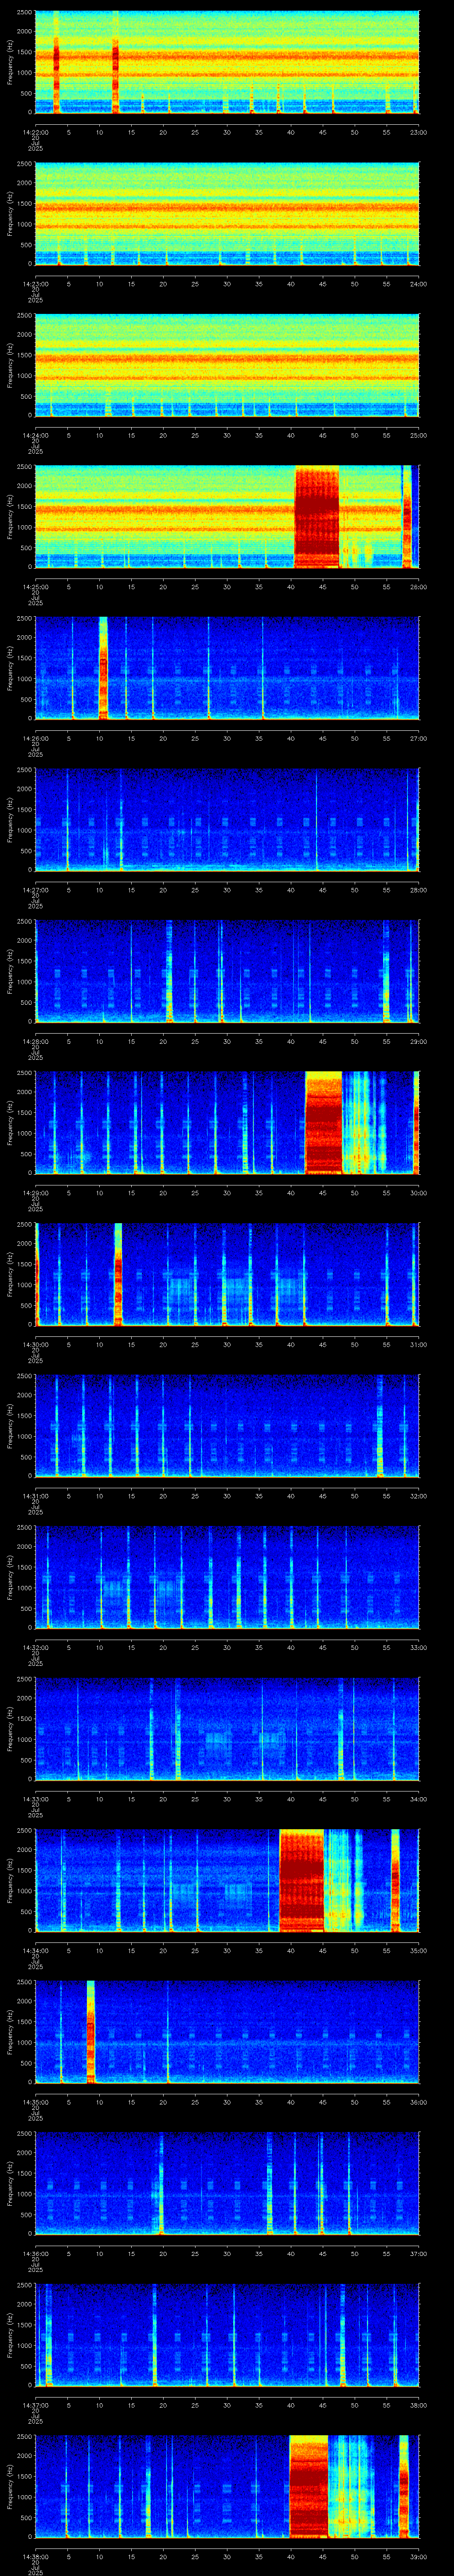Screen dimensions: 454x2576
Task: Click the 14:29:00 start timestamp label
Action: pos(35,1193)
